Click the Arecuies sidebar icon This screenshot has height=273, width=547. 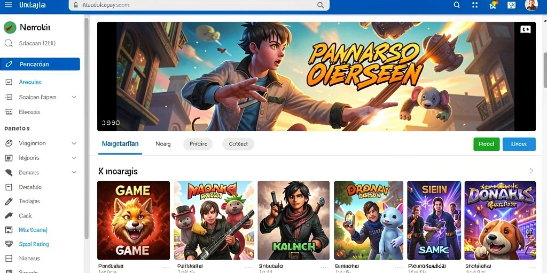tap(9, 82)
